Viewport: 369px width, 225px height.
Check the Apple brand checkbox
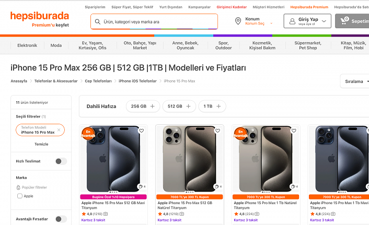coord(20,196)
